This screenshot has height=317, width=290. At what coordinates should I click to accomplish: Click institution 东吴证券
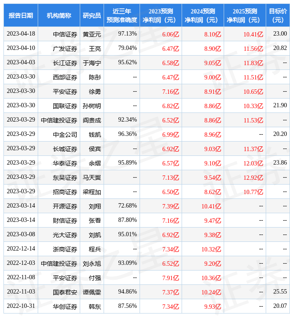coord(65,178)
